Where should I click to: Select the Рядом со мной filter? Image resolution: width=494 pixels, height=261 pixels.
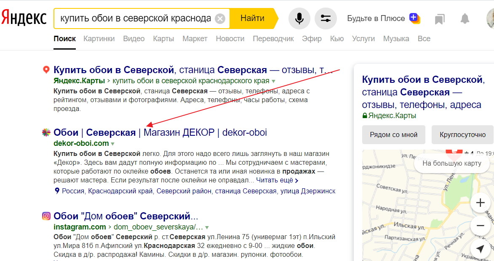[393, 134]
